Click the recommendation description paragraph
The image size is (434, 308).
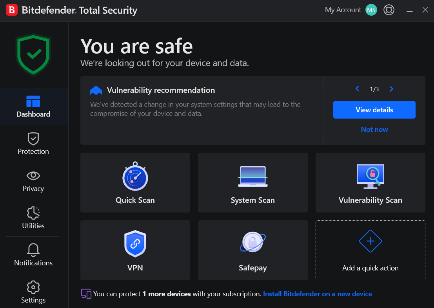(x=195, y=109)
